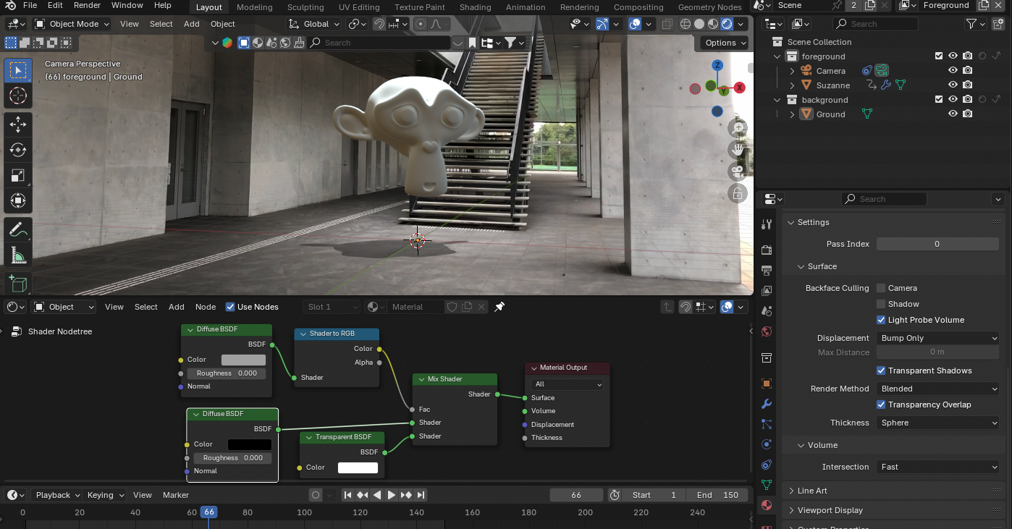Click the viewport Options button
The width and height of the screenshot is (1012, 529).
pyautogui.click(x=725, y=43)
